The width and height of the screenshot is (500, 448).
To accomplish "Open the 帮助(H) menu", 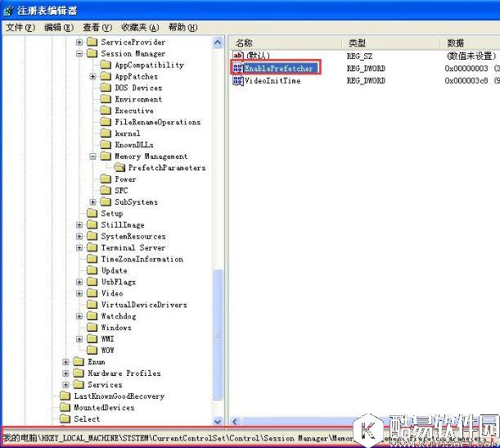I will pos(183,28).
